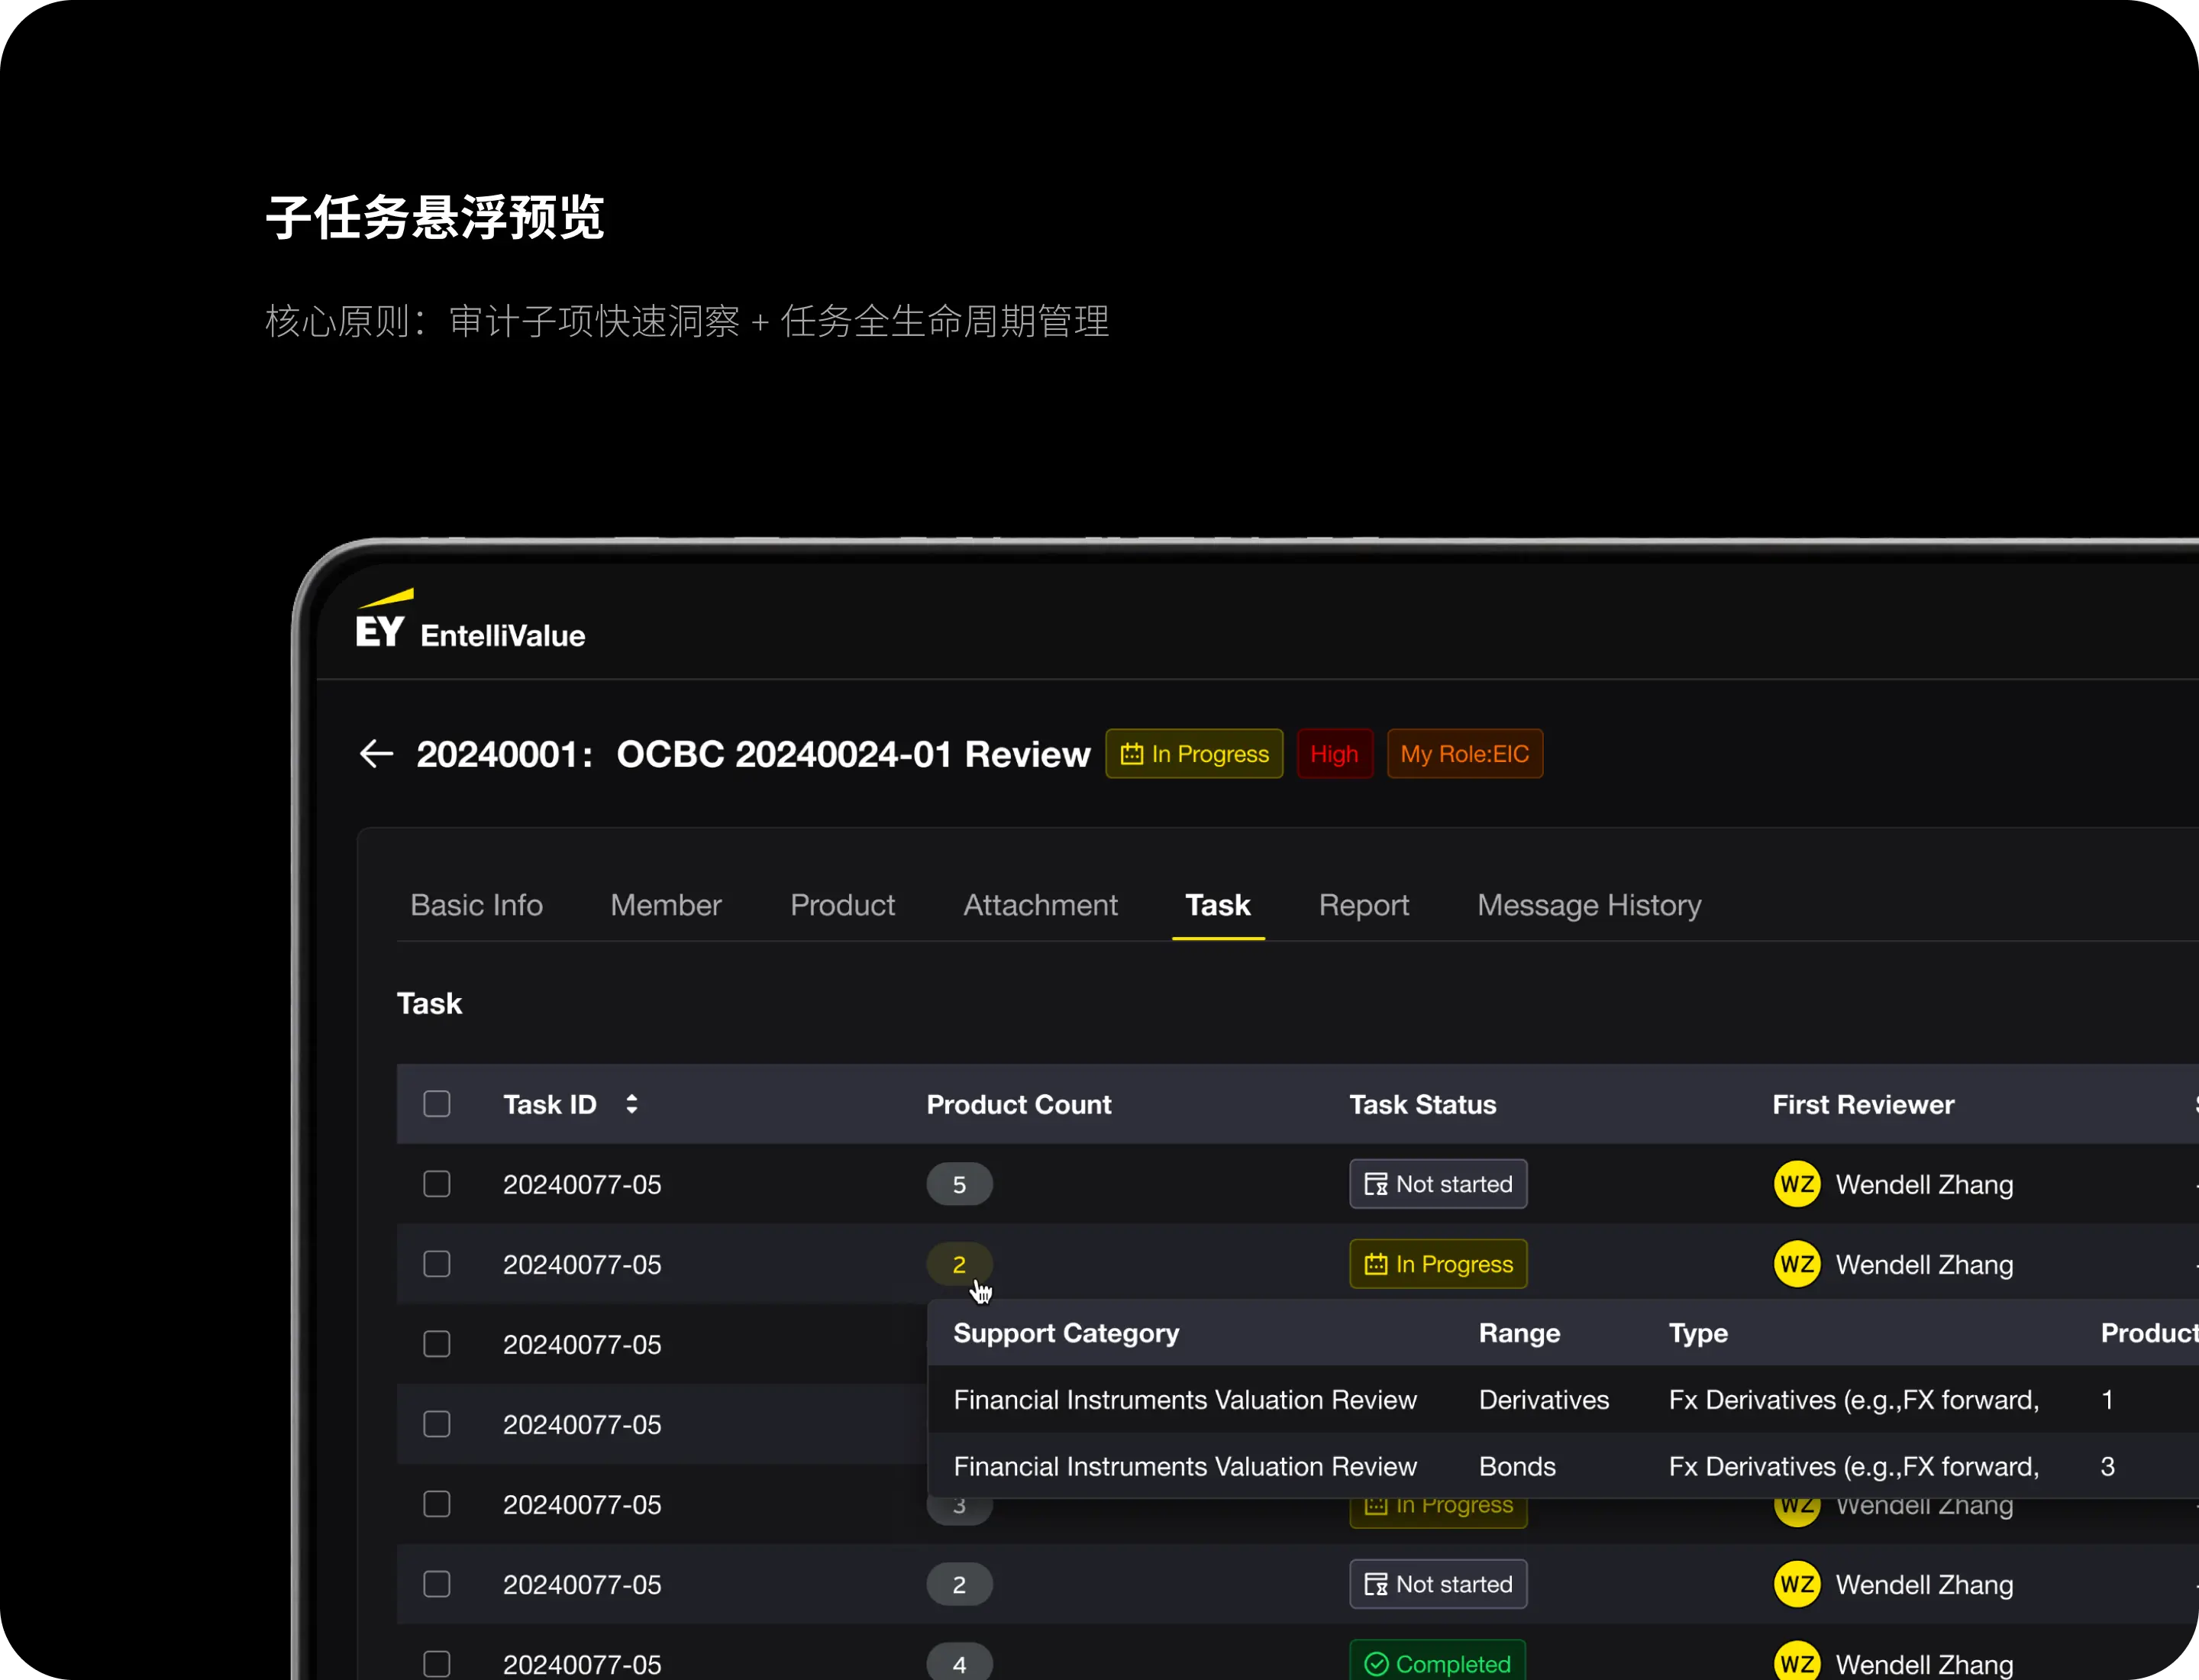
Task: Click the Product Count column header
Action: 1019,1104
